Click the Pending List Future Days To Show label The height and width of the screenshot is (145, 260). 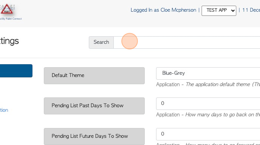pyautogui.click(x=94, y=136)
